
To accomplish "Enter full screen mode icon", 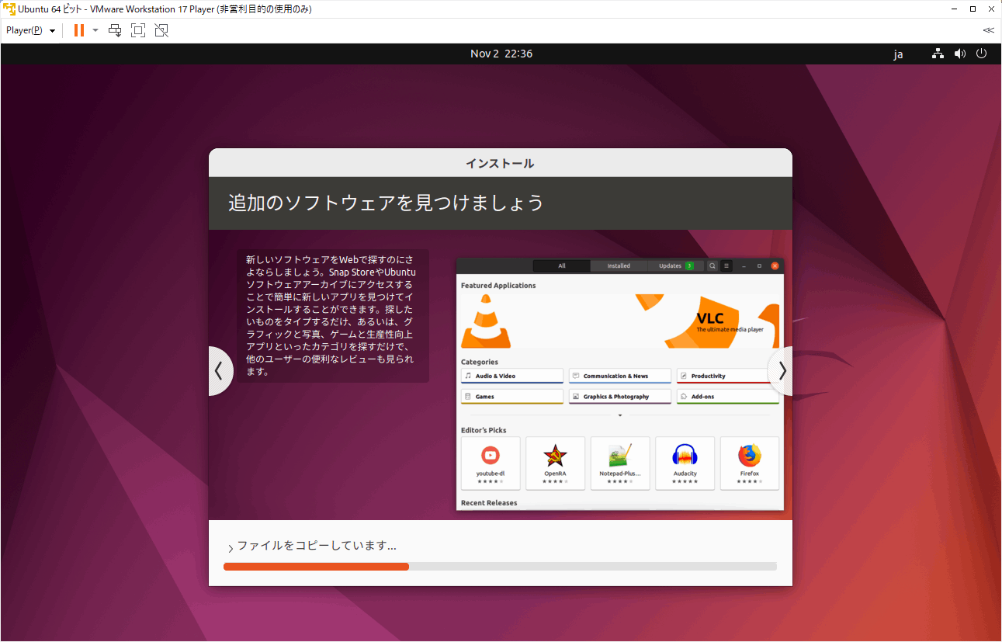I will tap(138, 30).
